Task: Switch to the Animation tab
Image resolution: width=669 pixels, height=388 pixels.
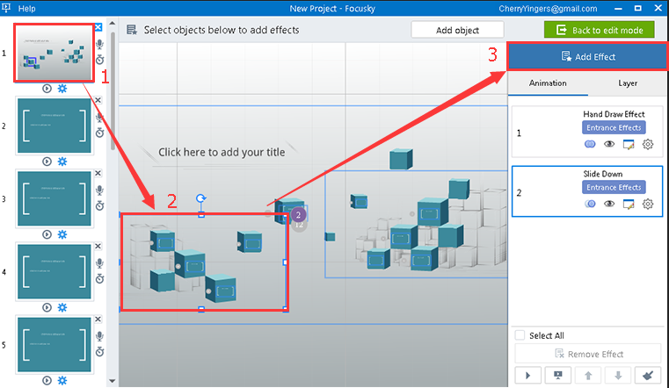Action: click(548, 83)
